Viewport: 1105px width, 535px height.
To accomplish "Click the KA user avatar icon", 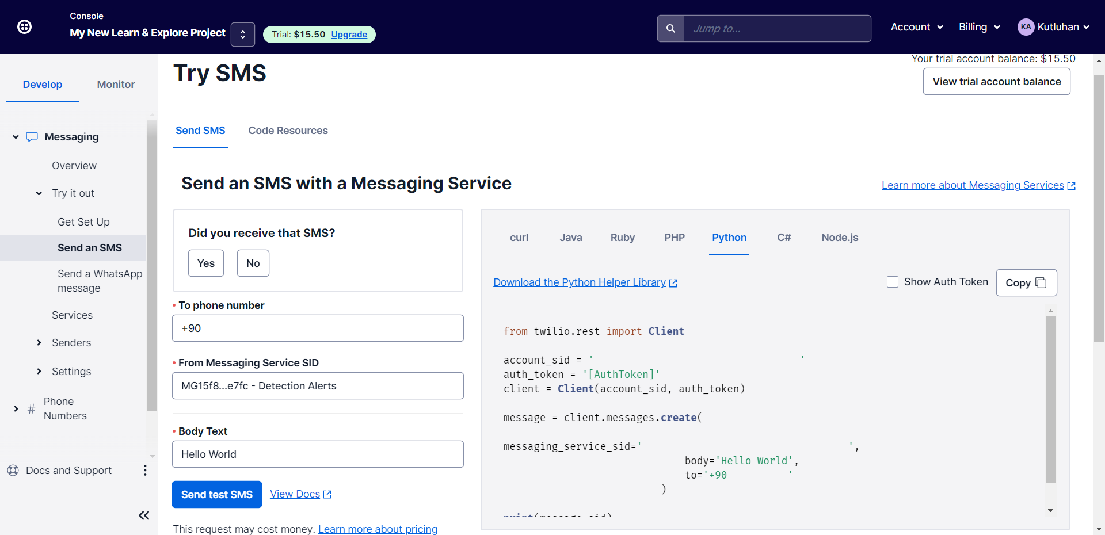I will [x=1026, y=27].
